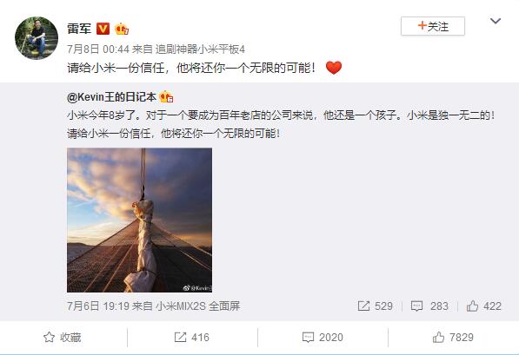519x355 pixels.
Task: Click the 追剧神器小米平板4 source link
Action: click(200, 49)
